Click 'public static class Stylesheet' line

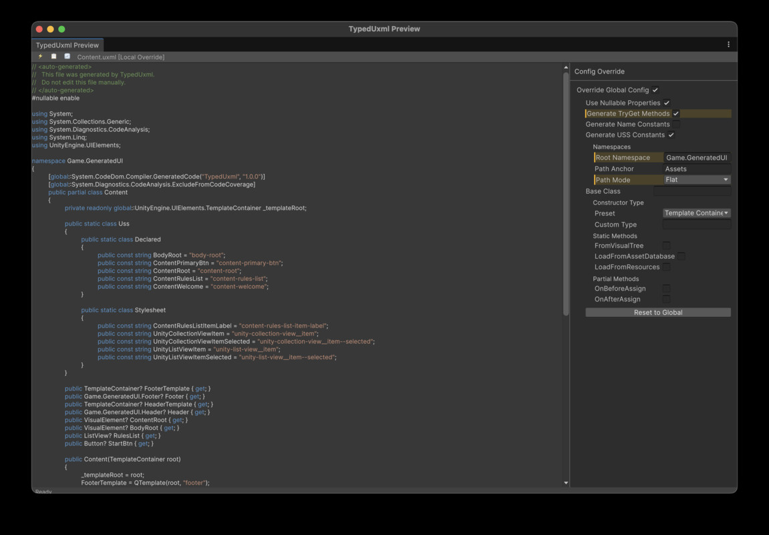point(123,310)
